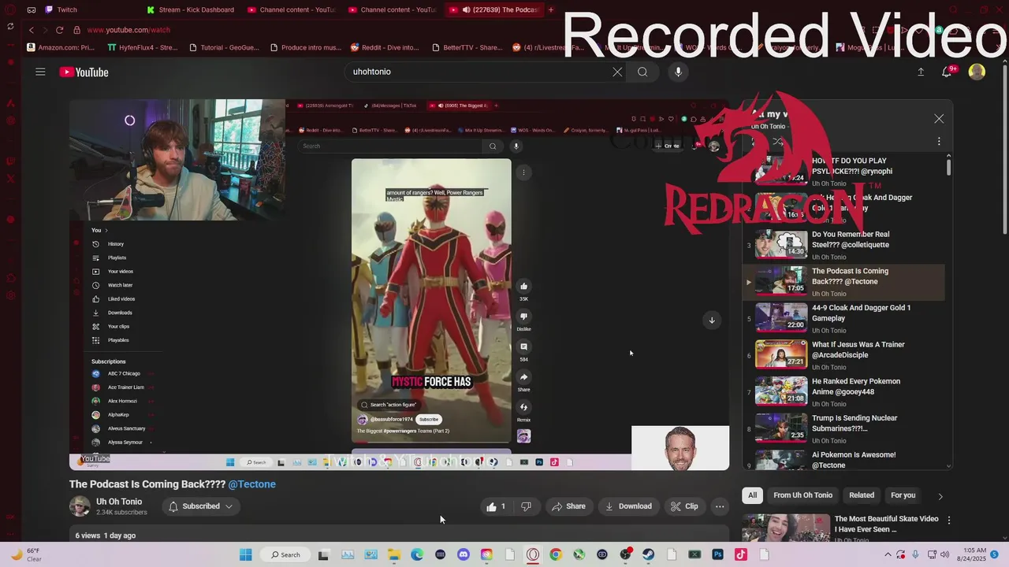Open Photoshop from the taskbar

coord(717,554)
